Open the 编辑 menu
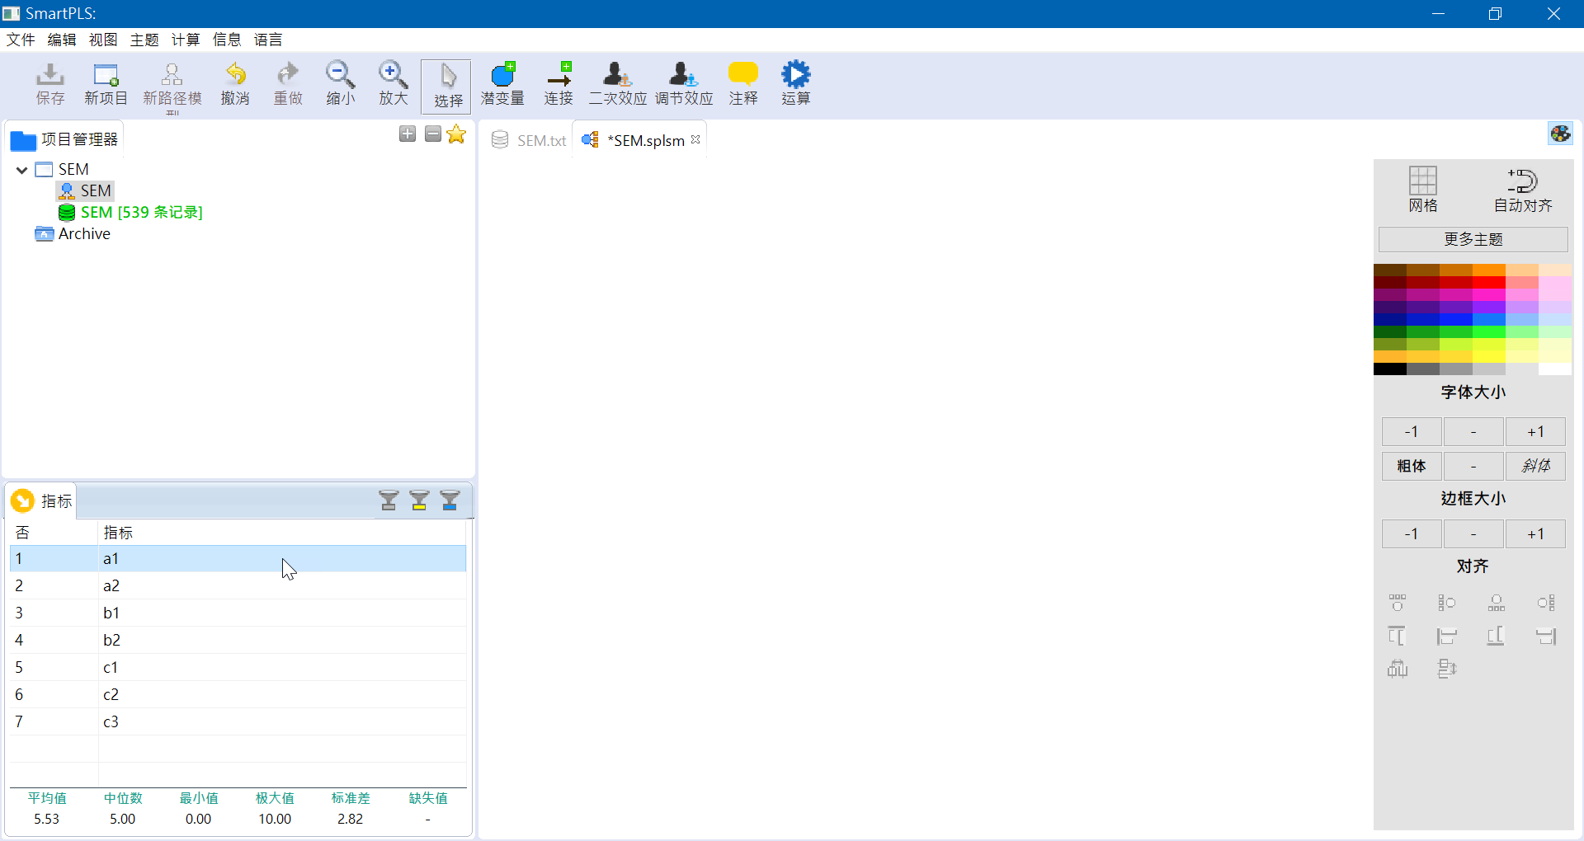Image resolution: width=1584 pixels, height=841 pixels. click(x=62, y=40)
